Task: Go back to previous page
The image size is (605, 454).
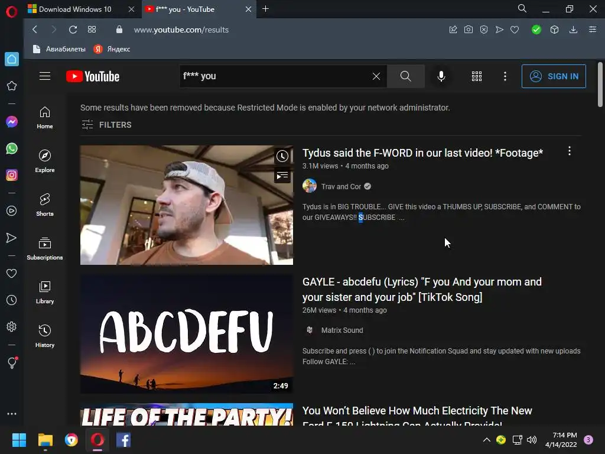Action: pyautogui.click(x=35, y=30)
